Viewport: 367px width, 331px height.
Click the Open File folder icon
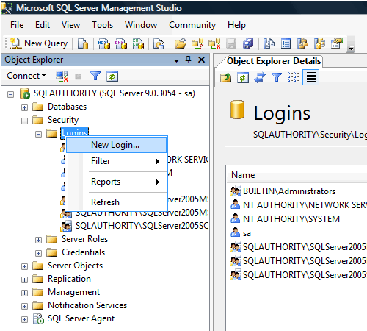click(181, 43)
